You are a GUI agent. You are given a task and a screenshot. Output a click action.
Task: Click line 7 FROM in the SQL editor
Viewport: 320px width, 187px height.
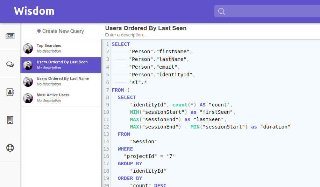[118, 90]
